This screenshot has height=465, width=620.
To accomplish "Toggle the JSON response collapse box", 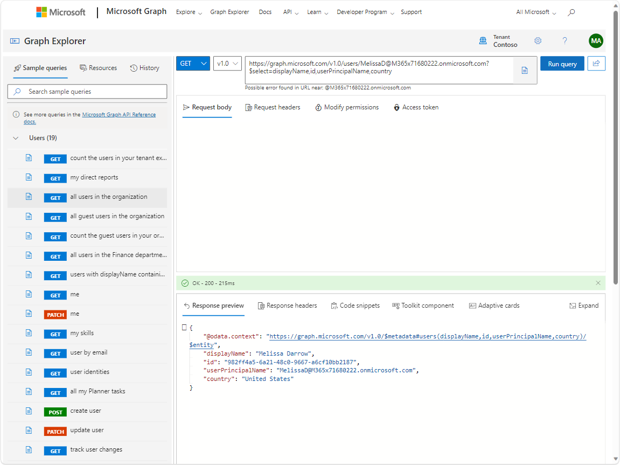I will click(x=184, y=328).
